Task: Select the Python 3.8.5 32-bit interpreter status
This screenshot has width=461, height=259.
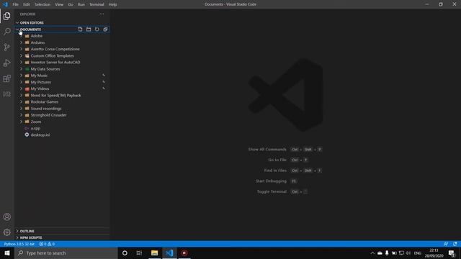Action: 19,244
